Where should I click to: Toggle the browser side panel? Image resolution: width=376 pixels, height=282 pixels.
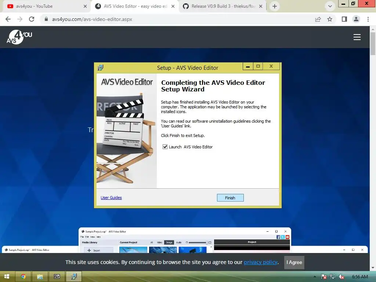344,19
